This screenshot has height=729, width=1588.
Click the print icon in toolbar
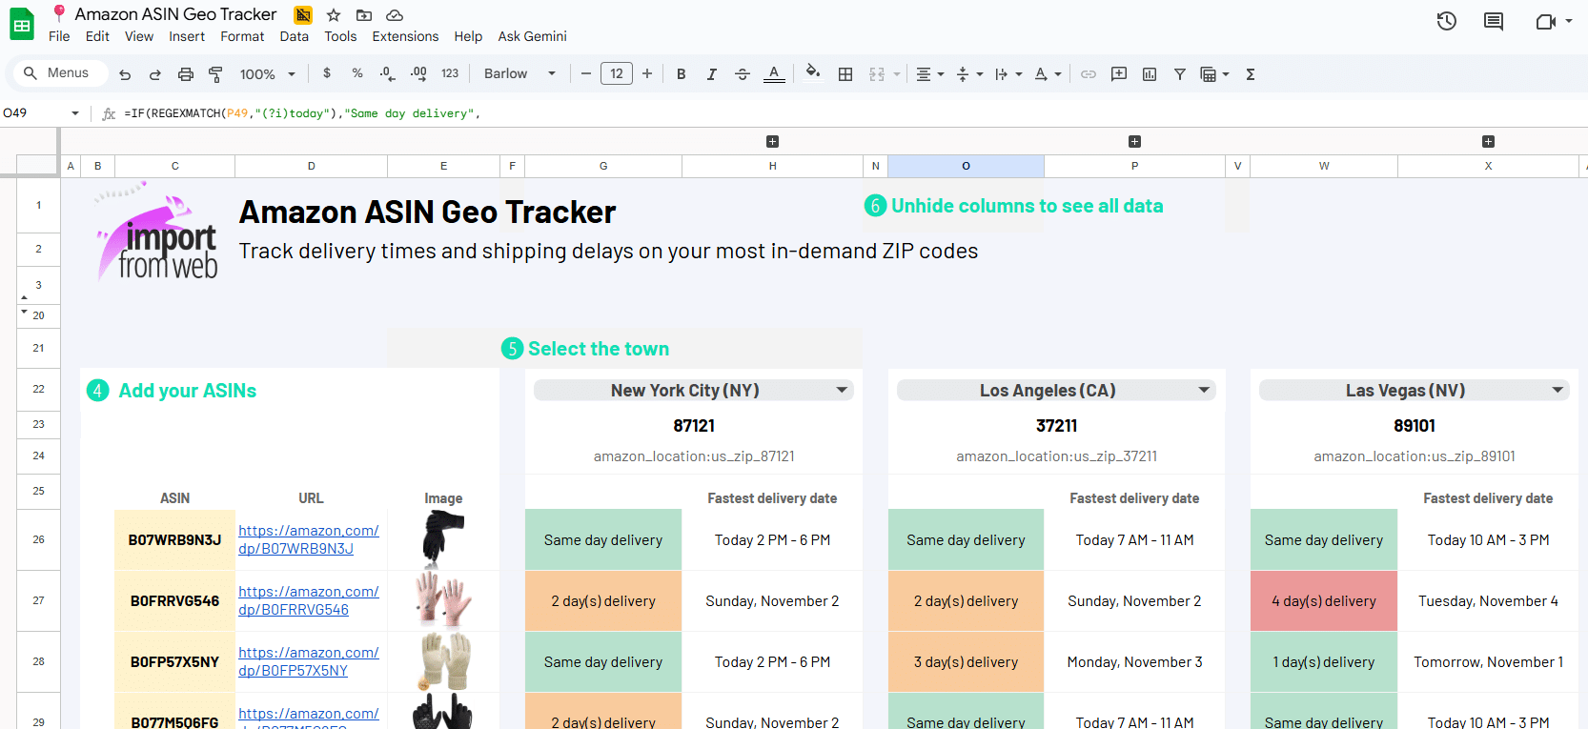186,74
